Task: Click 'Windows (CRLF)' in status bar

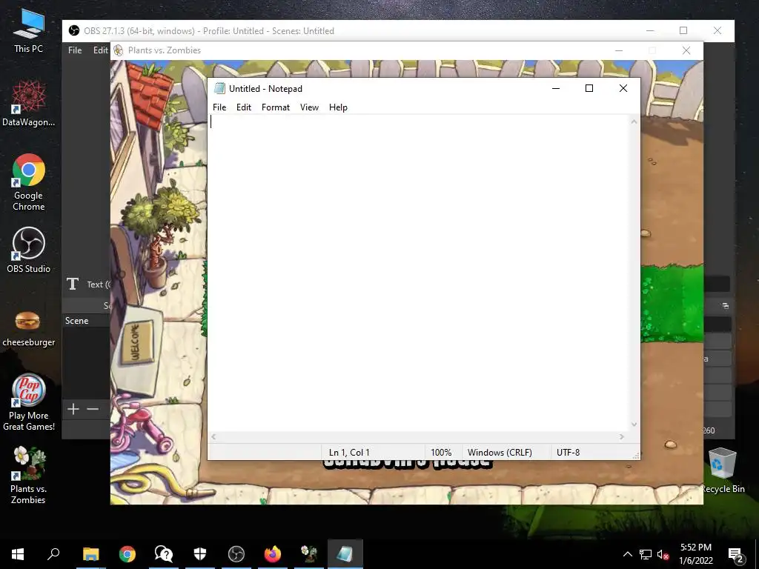Action: pos(500,453)
